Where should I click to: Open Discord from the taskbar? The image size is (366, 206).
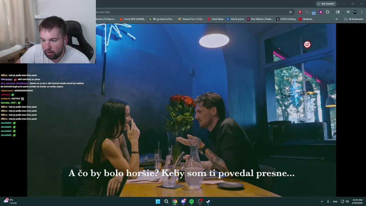tap(183, 201)
